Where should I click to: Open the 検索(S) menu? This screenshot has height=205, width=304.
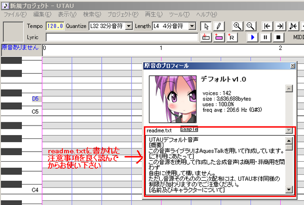coord(92,15)
